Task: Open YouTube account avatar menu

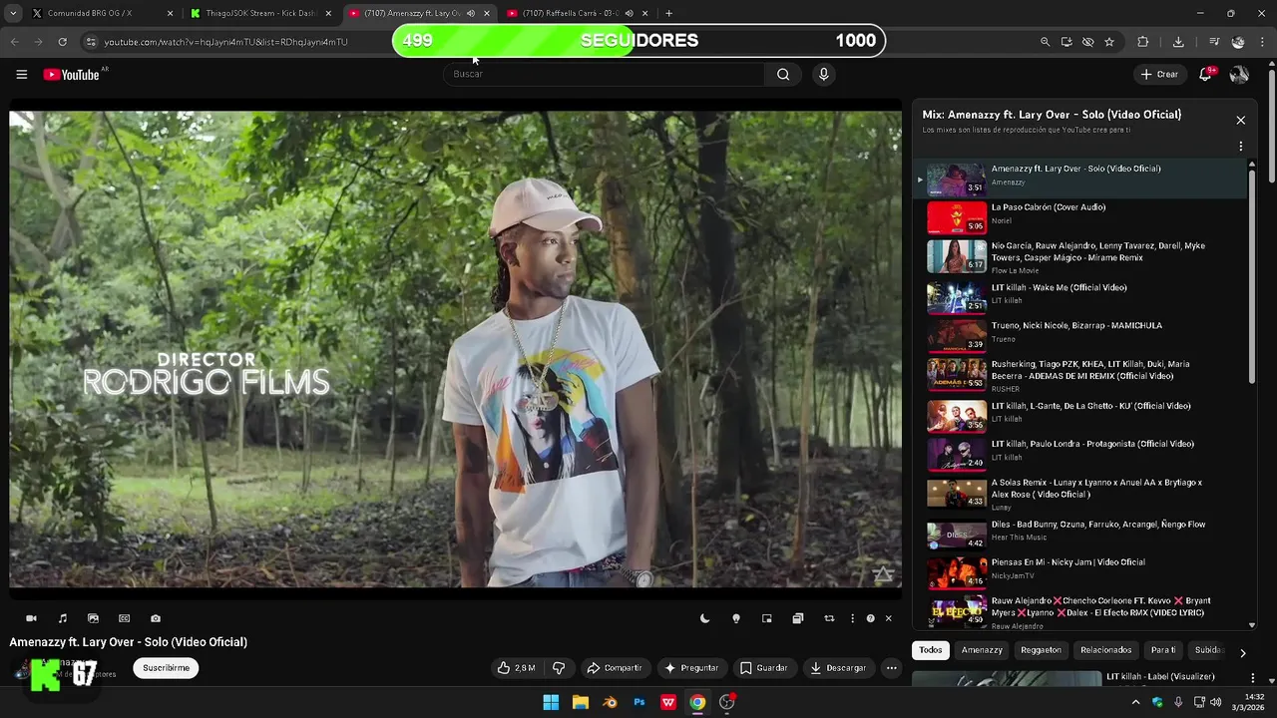Action: click(1239, 74)
